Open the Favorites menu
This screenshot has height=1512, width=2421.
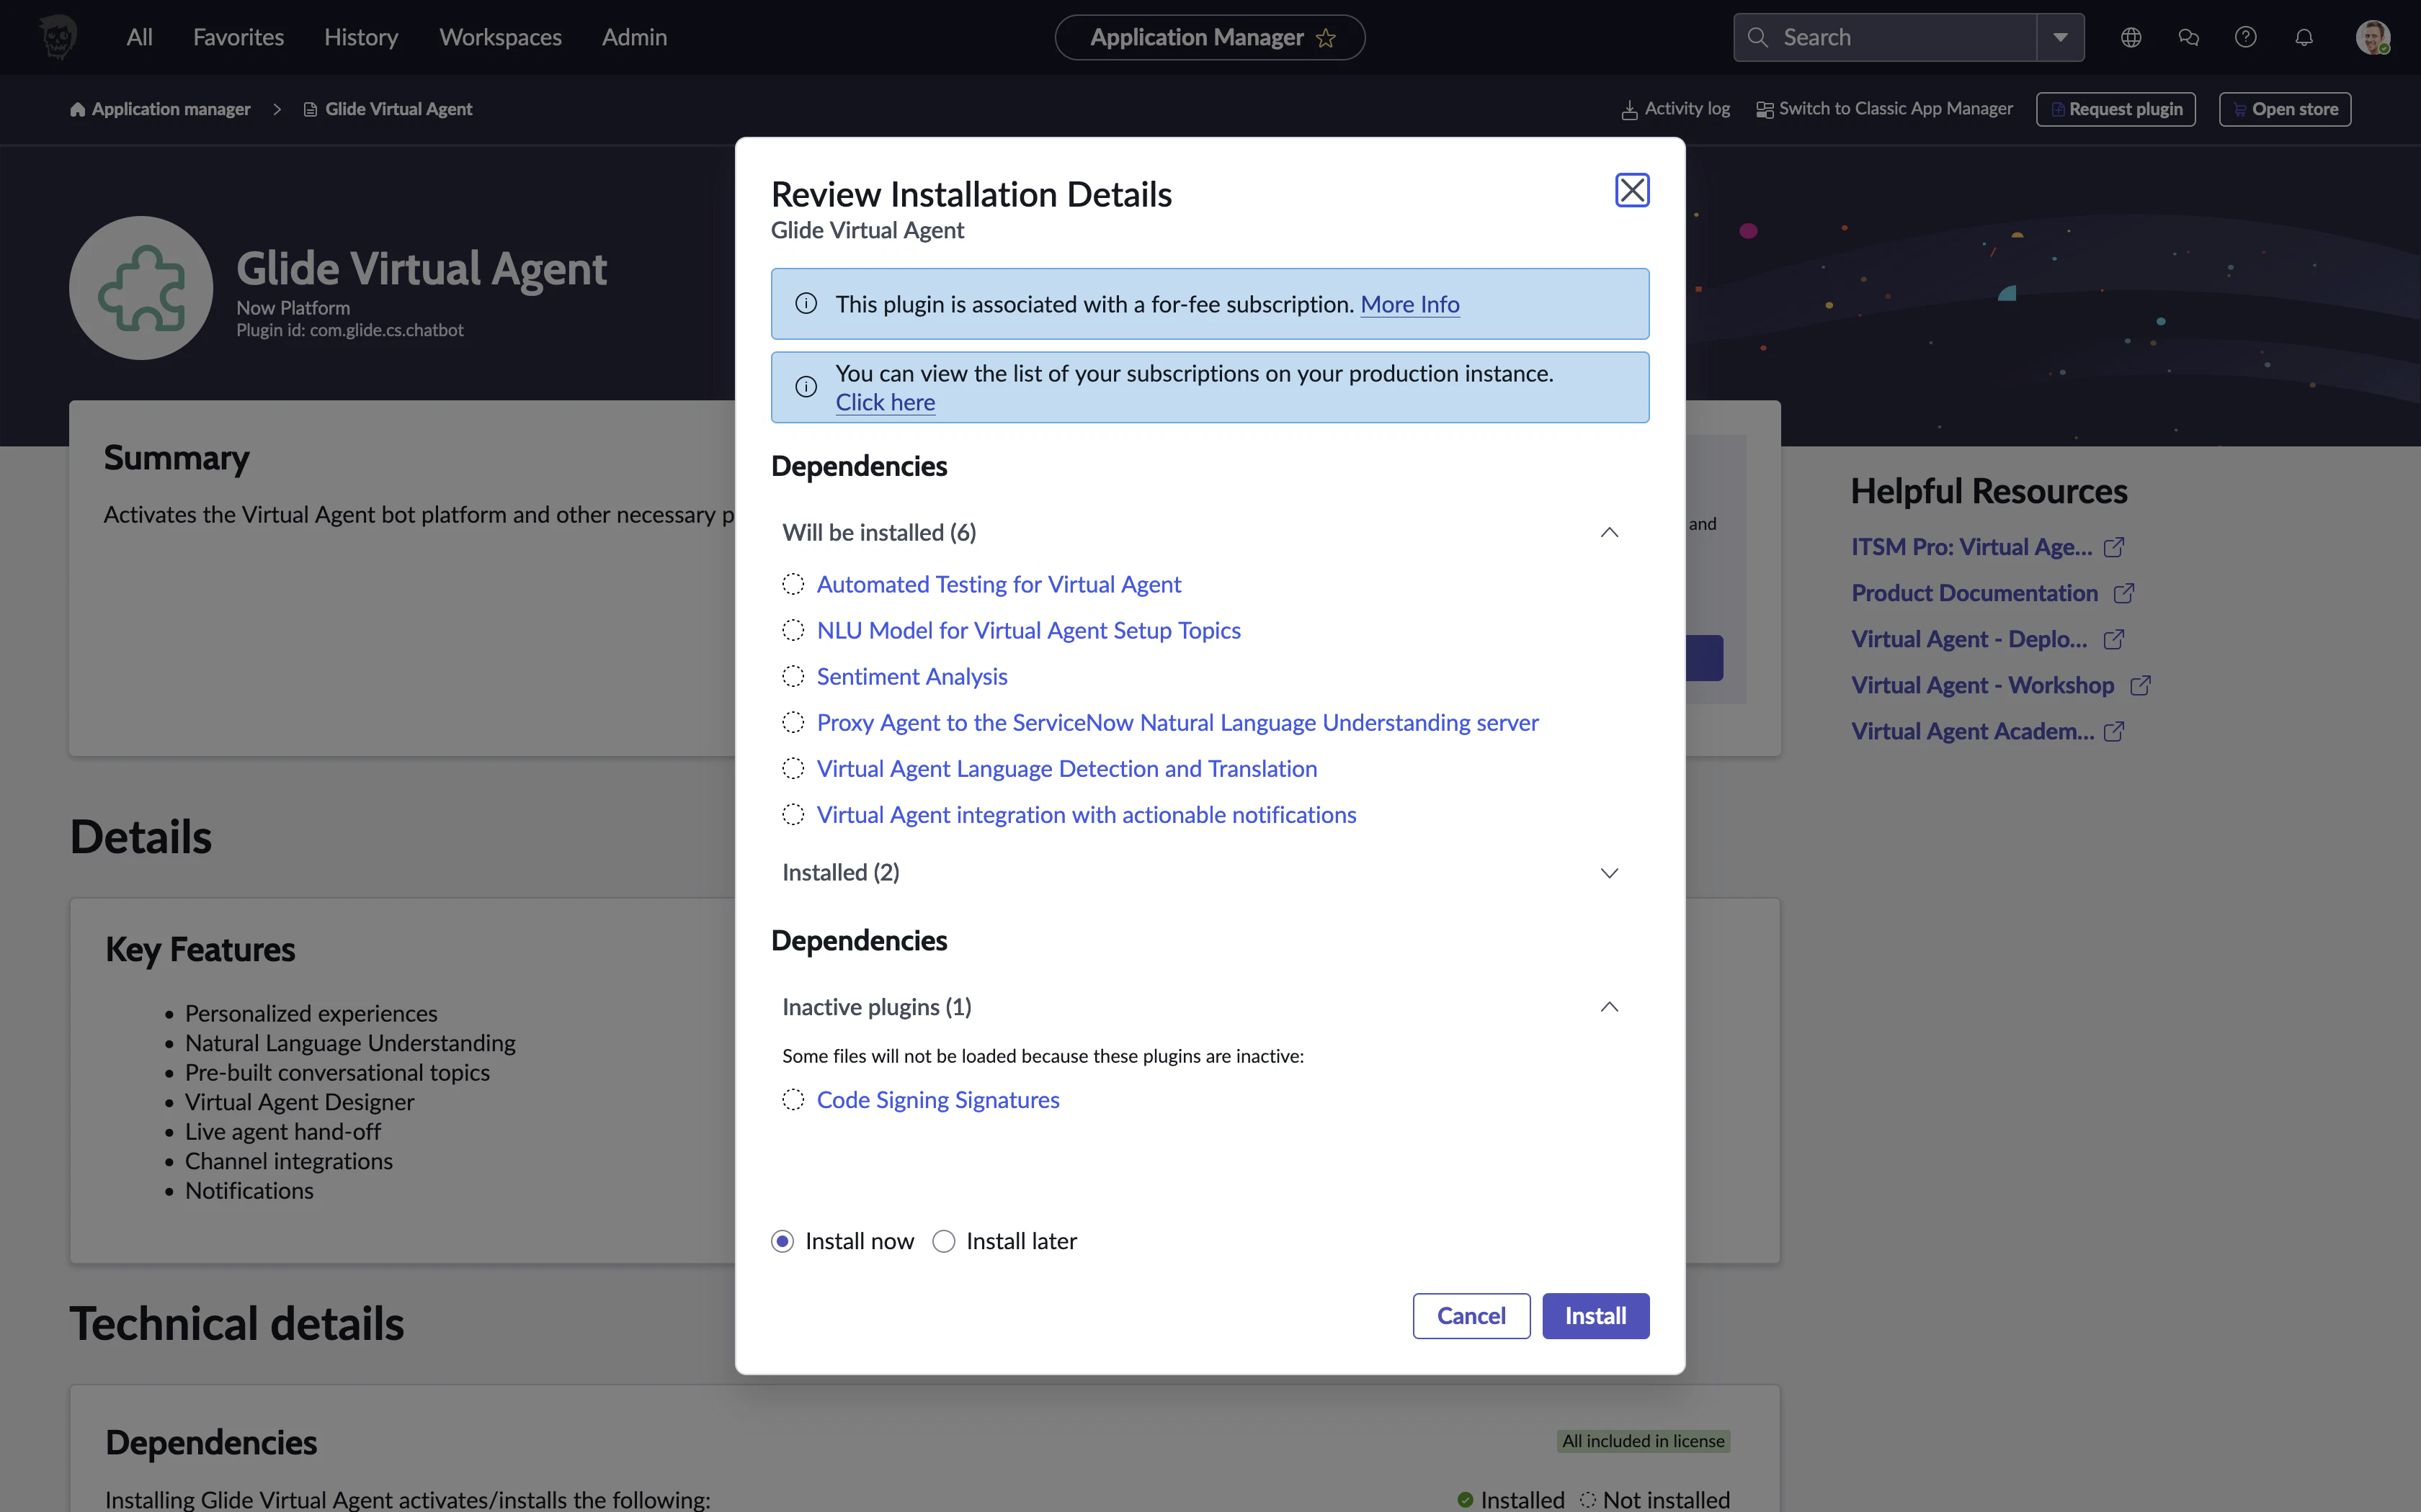coord(238,37)
